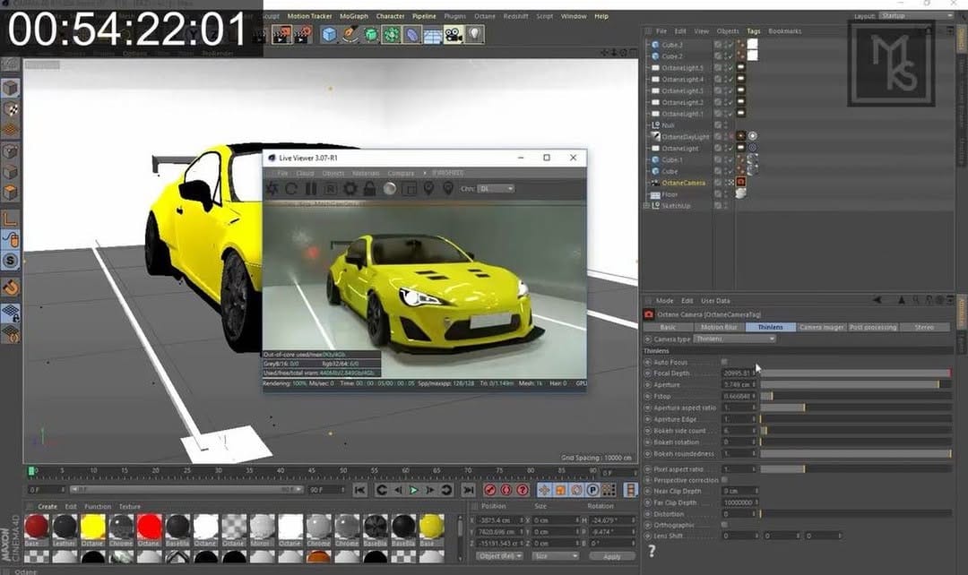Click the Apply button in coordinates panel

coord(612,556)
